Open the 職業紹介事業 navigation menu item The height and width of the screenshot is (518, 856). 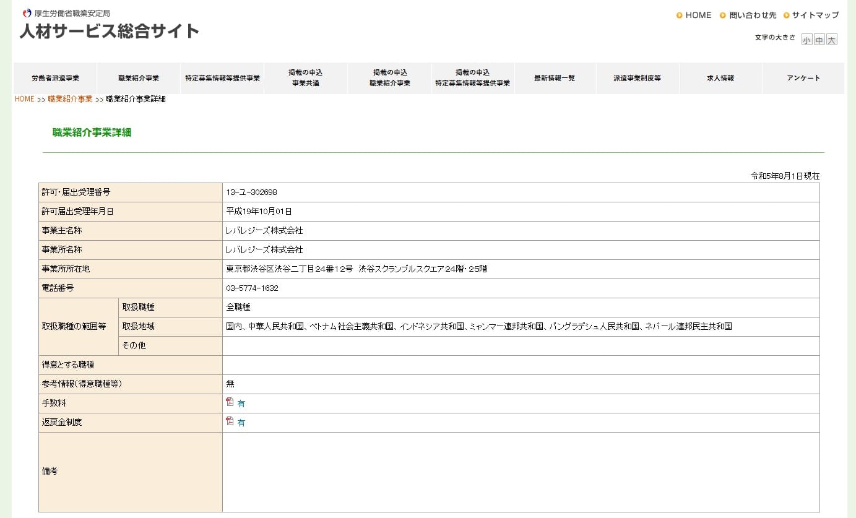tap(139, 78)
